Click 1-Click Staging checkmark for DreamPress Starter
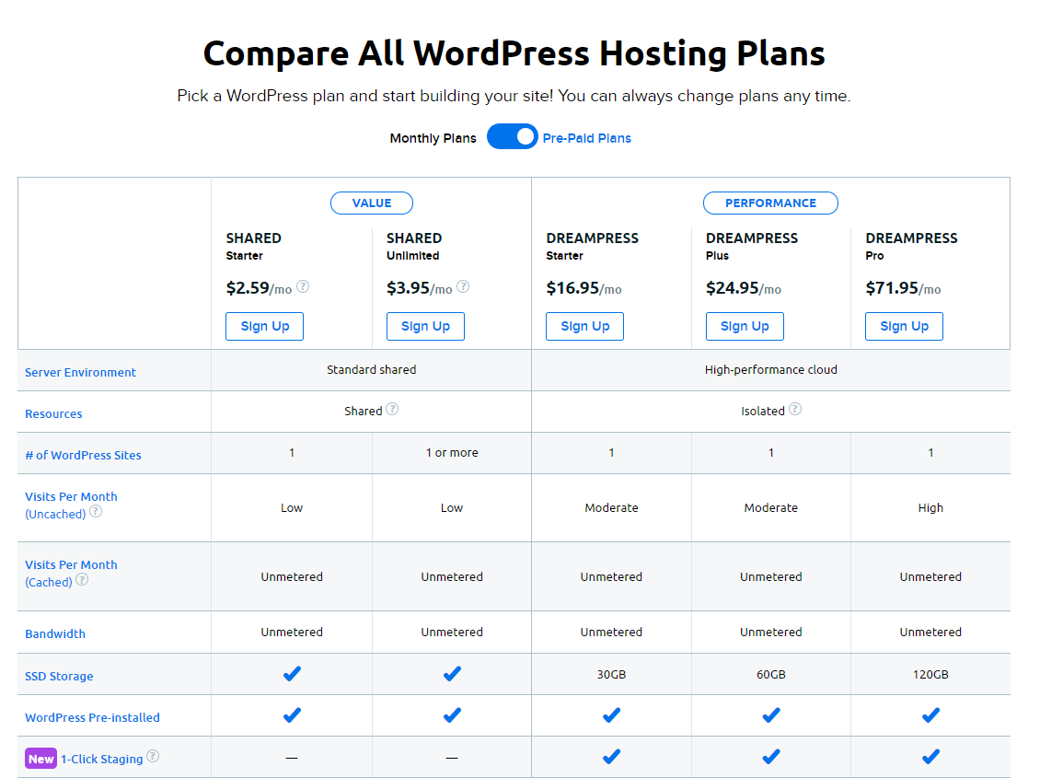Image resolution: width=1063 pixels, height=778 pixels. point(611,756)
